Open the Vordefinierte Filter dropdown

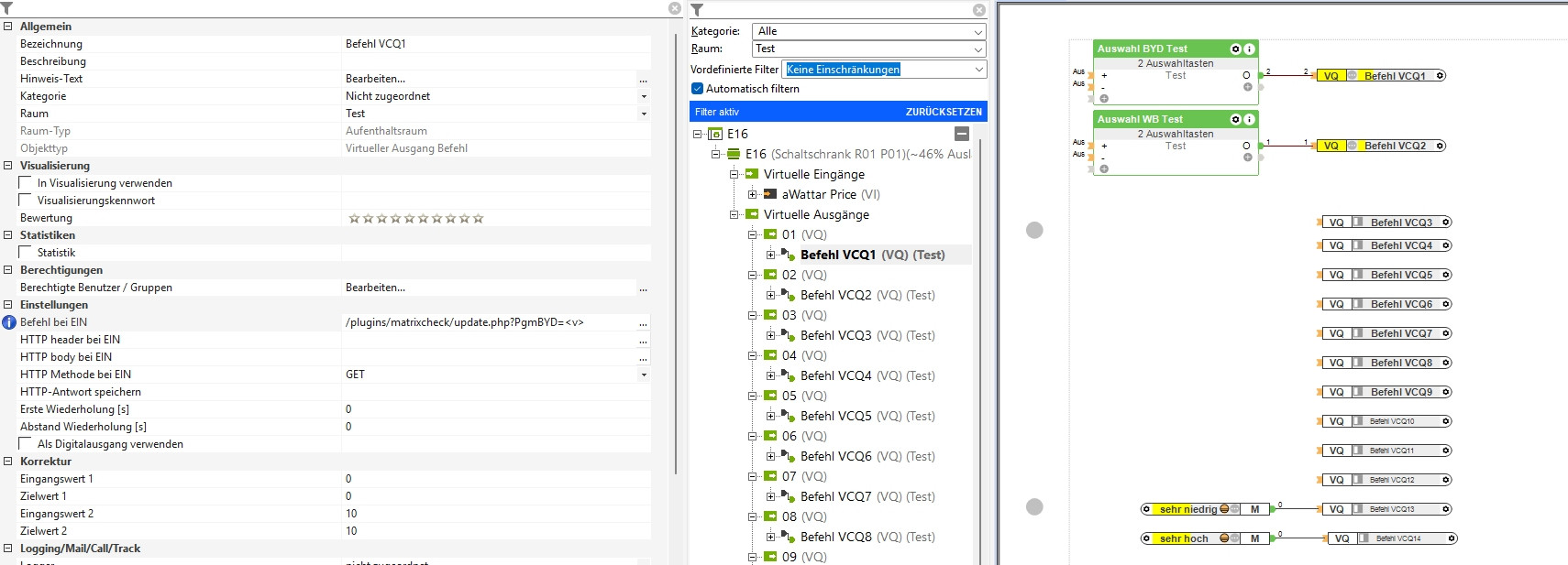(x=884, y=69)
